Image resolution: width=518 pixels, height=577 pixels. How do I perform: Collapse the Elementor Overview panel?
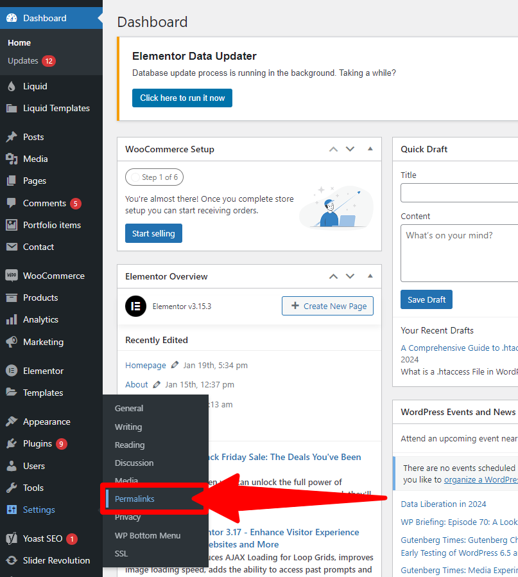(370, 276)
